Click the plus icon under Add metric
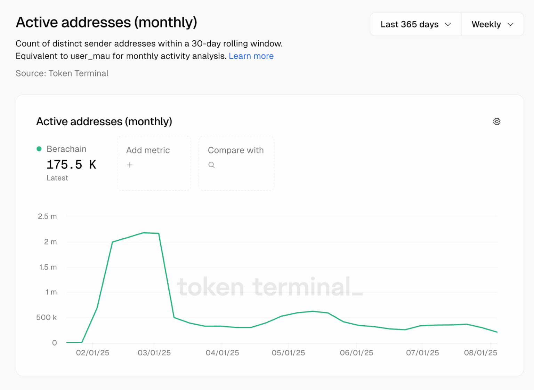534x390 pixels. pos(130,165)
